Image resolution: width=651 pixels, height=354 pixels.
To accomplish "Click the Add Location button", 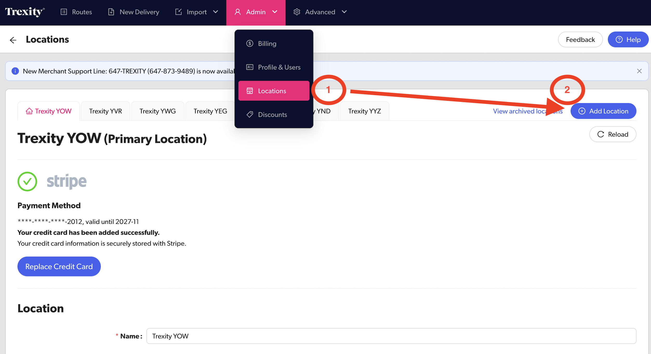I will (x=603, y=111).
